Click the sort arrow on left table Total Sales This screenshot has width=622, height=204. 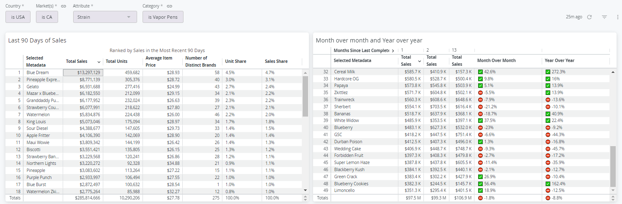click(x=99, y=62)
